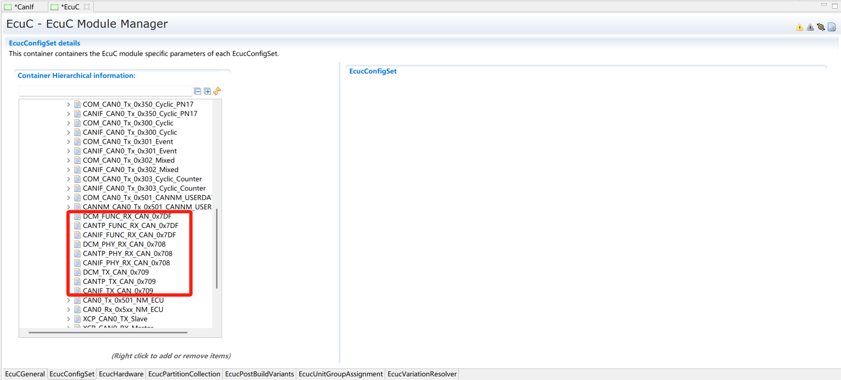Click the collapse all tree icon
Image resolution: width=841 pixels, height=380 pixels.
pos(197,91)
